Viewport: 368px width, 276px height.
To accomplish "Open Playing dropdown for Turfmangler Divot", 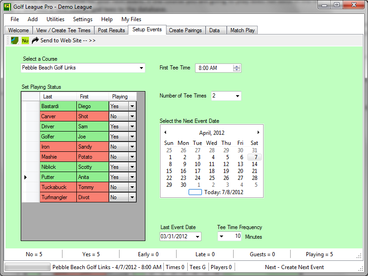I will [x=132, y=197].
